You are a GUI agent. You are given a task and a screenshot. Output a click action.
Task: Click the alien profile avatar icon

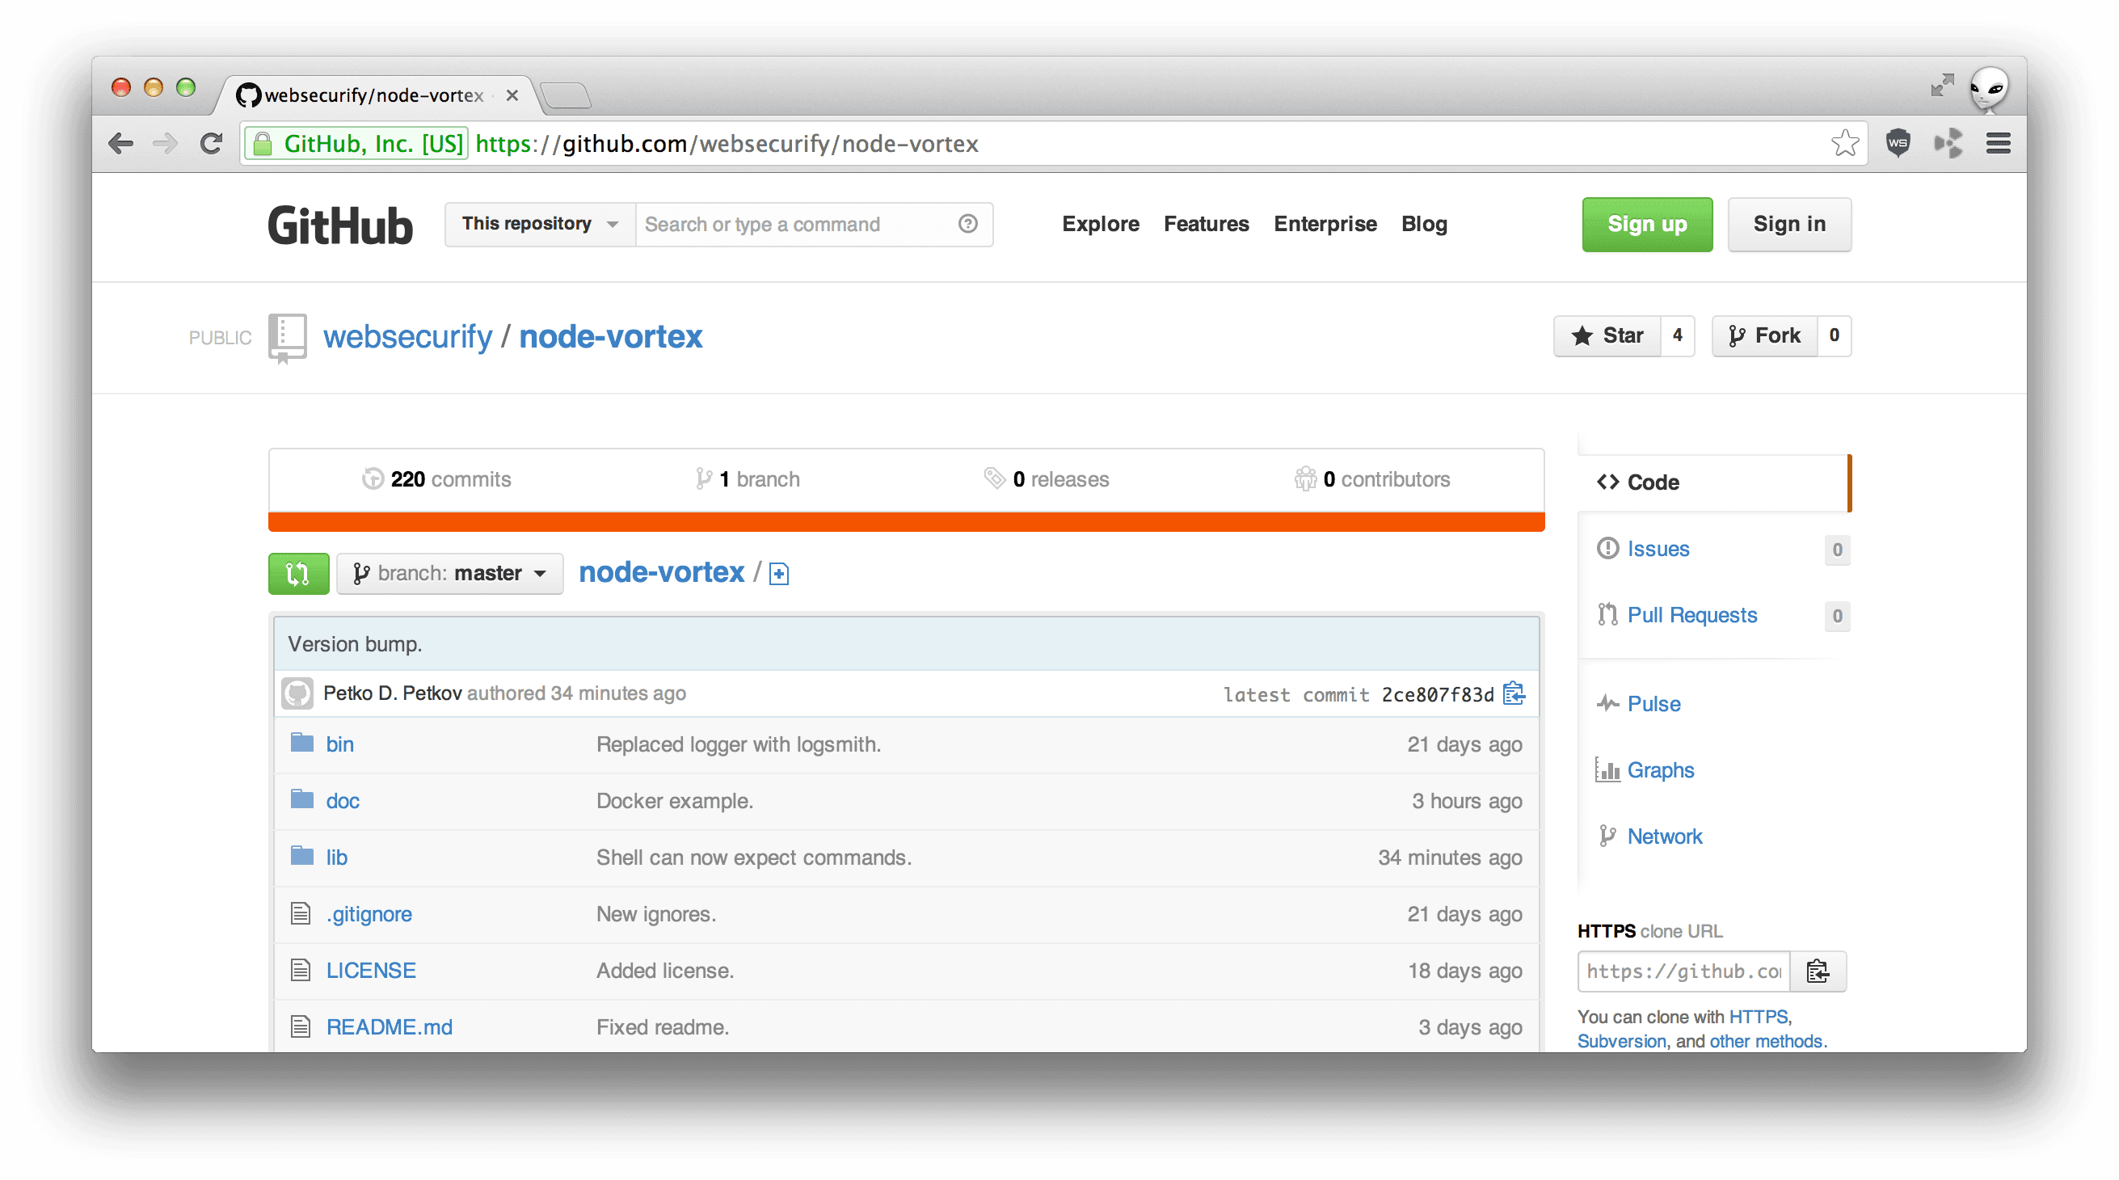point(1988,89)
